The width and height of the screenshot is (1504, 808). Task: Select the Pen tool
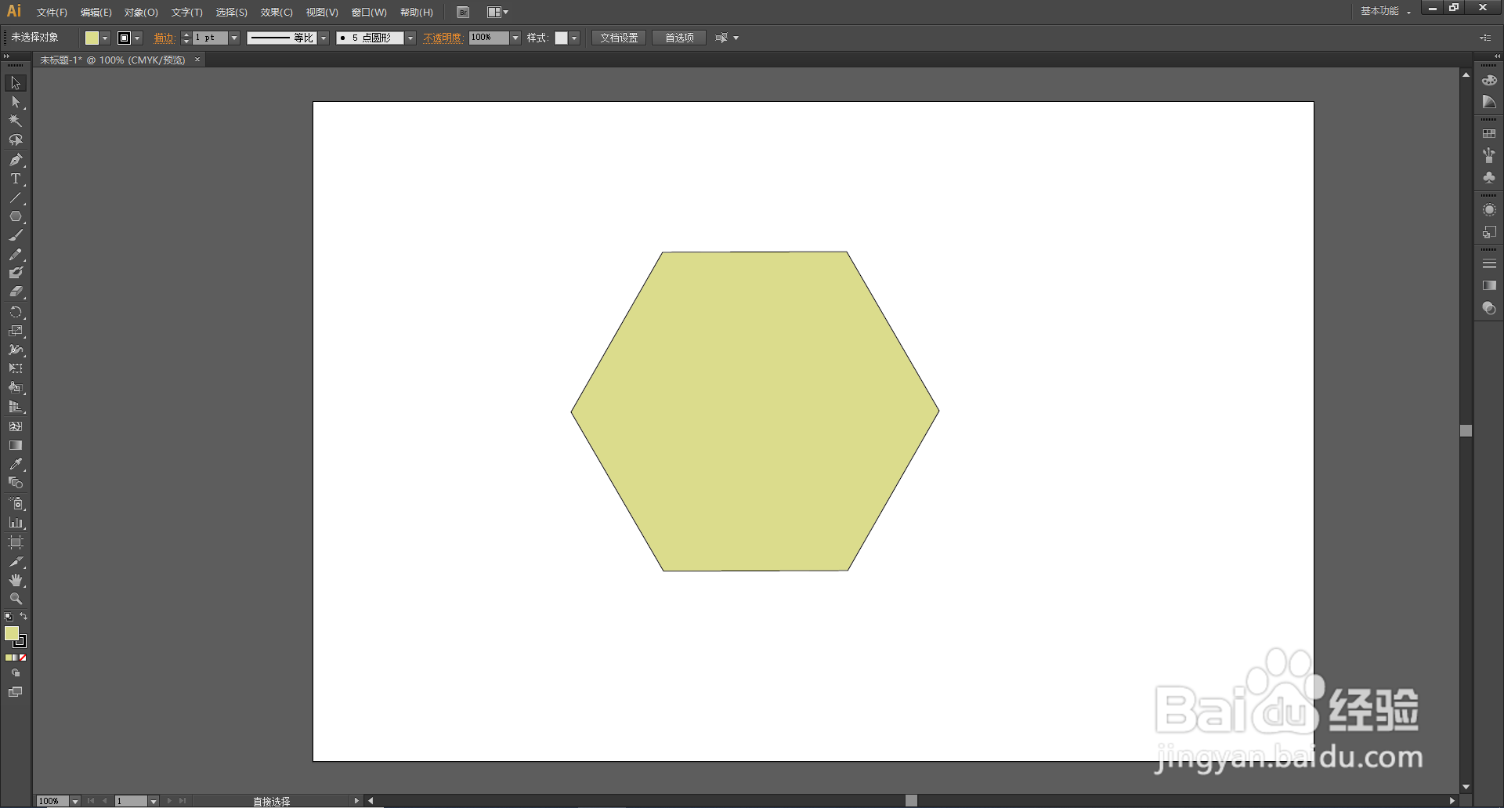click(16, 160)
